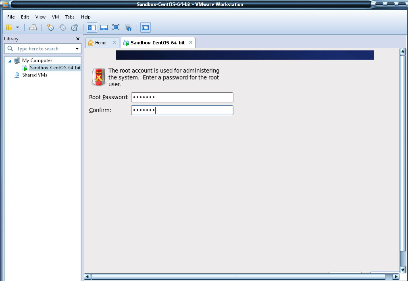The height and width of the screenshot is (281, 408).
Task: Toggle the thumbnail bar icon
Action: (x=104, y=27)
